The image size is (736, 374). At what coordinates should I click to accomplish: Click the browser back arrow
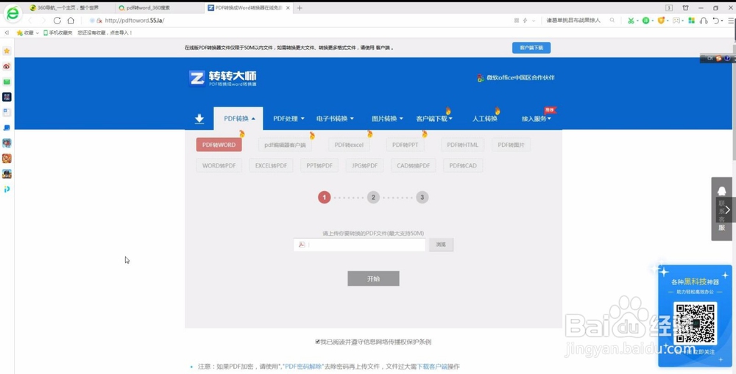[30, 21]
